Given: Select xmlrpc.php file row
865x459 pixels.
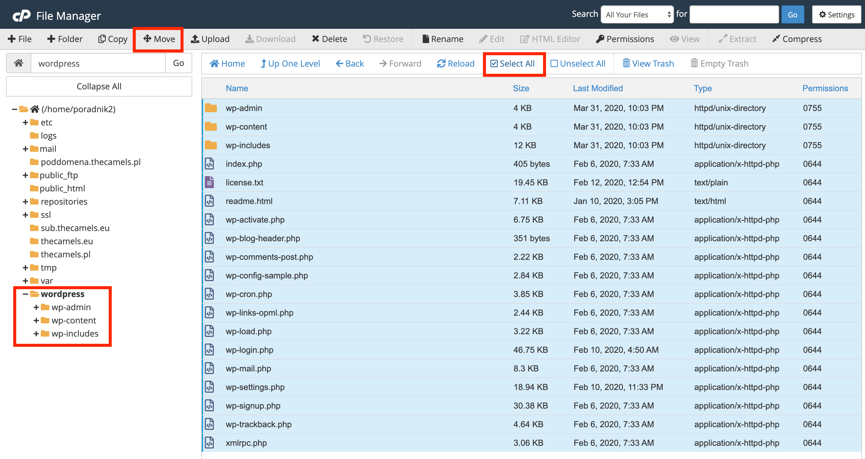Looking at the screenshot, I should tap(532, 443).
